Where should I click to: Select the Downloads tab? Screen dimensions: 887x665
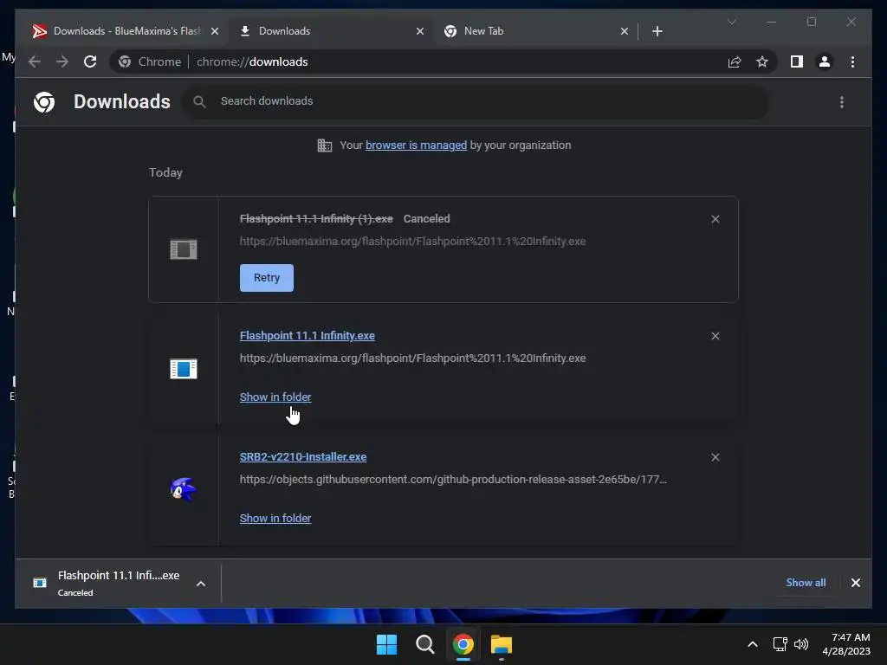tap(331, 31)
